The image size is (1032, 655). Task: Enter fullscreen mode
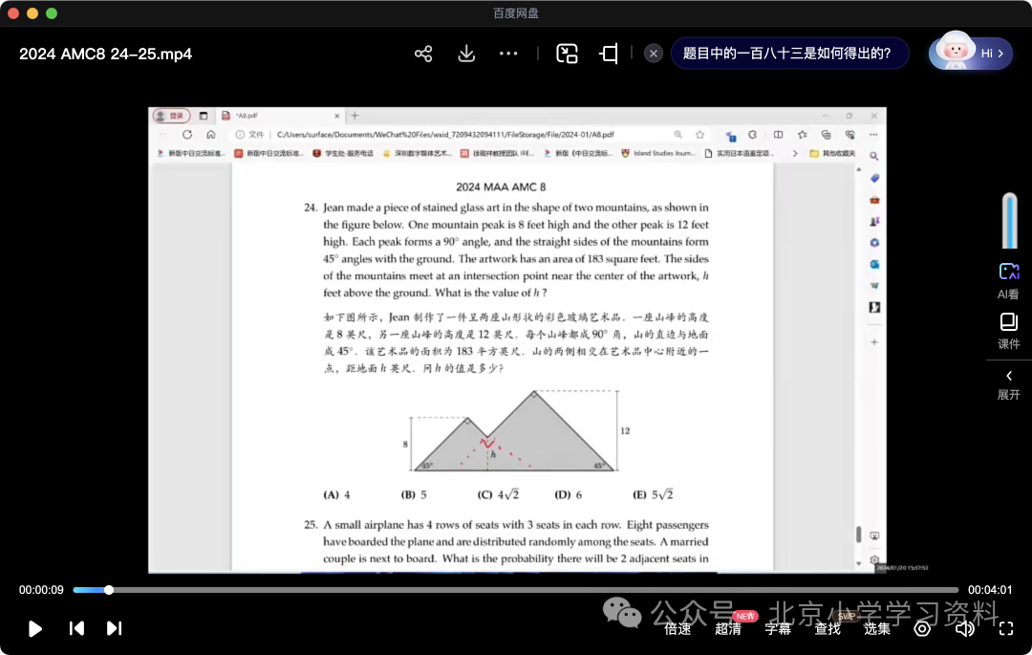tap(1005, 628)
